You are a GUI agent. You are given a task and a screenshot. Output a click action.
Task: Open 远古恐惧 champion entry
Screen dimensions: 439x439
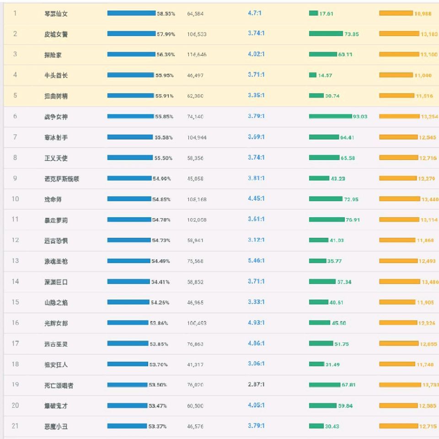pos(56,241)
